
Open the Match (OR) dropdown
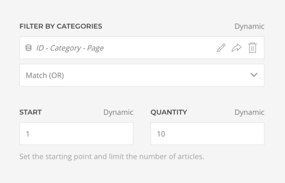click(142, 75)
